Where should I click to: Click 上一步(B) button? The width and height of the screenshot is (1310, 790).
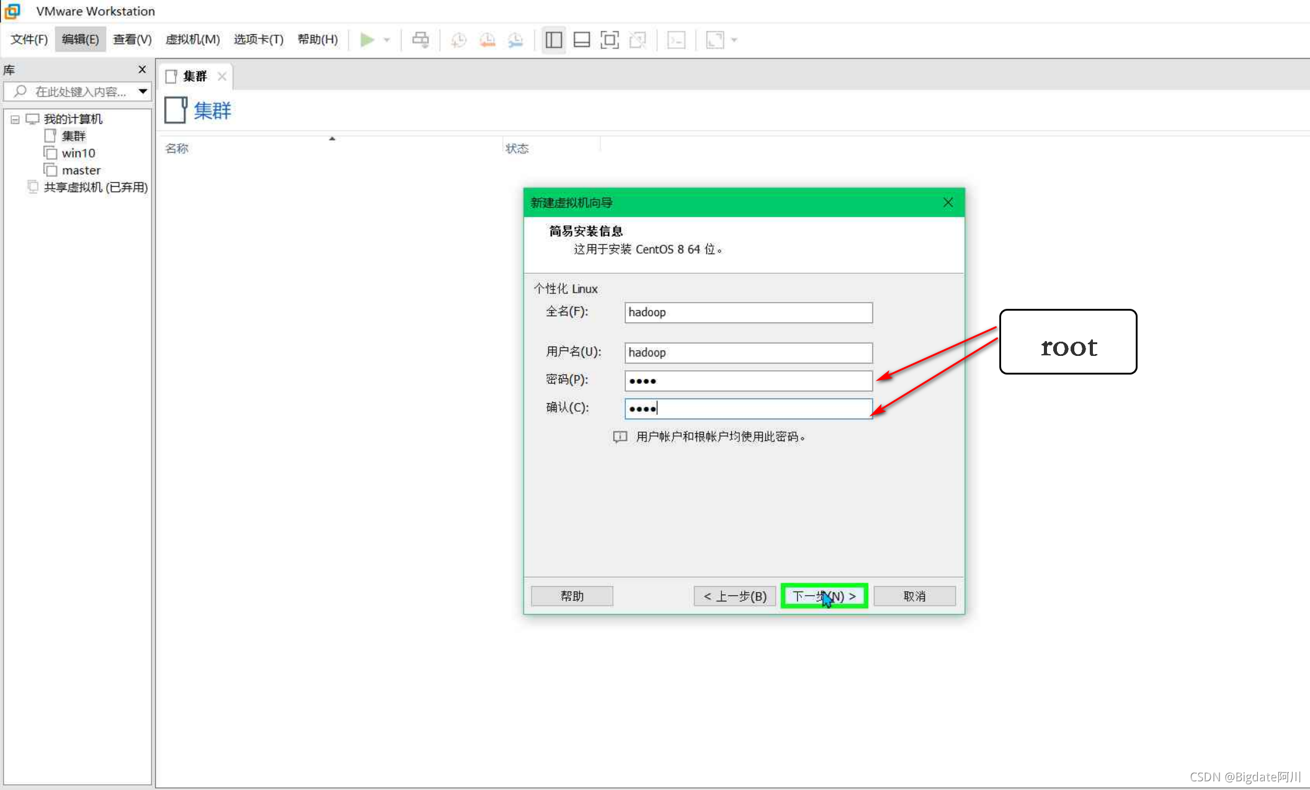click(x=734, y=597)
